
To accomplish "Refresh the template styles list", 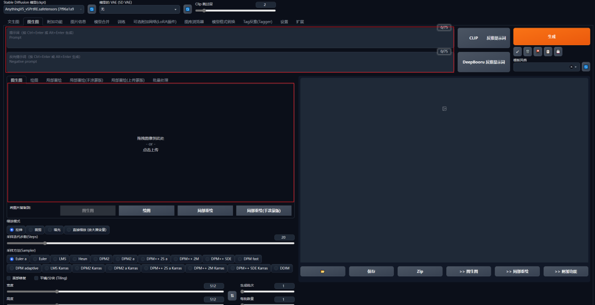I will pyautogui.click(x=586, y=67).
